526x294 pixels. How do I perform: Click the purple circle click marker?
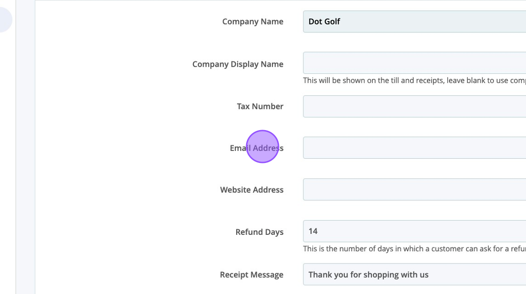263,147
